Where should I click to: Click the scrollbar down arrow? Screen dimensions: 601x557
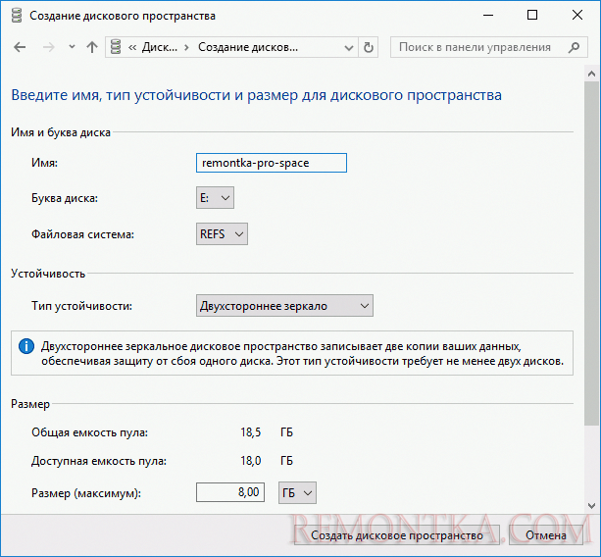click(x=591, y=506)
